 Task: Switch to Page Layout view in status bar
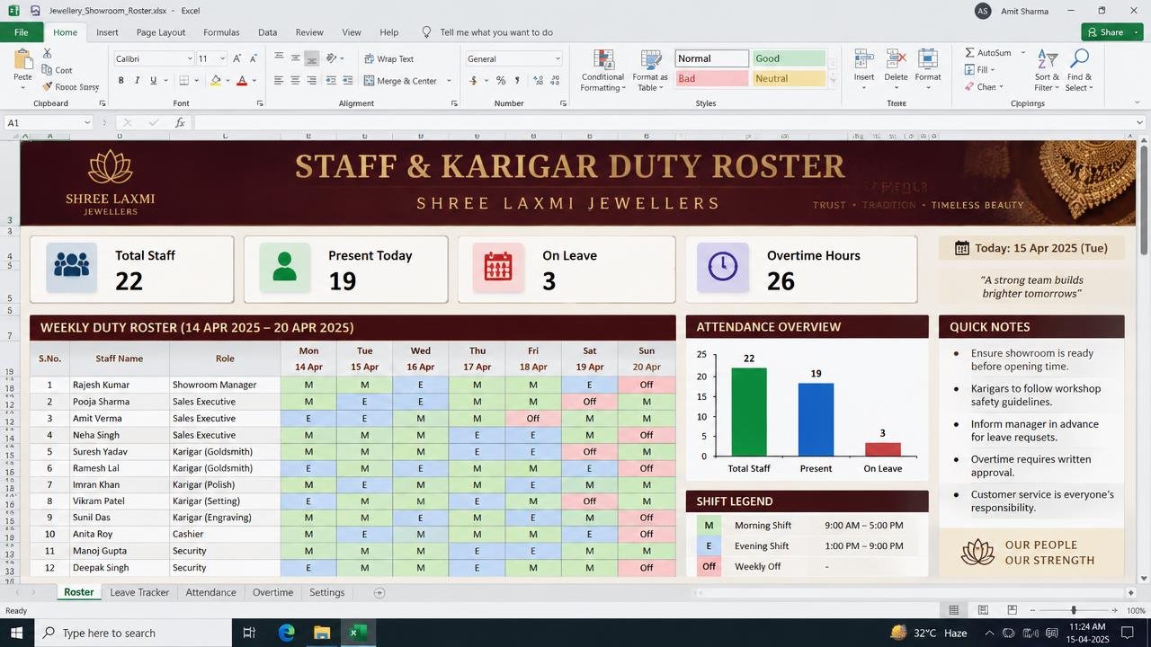pos(983,610)
